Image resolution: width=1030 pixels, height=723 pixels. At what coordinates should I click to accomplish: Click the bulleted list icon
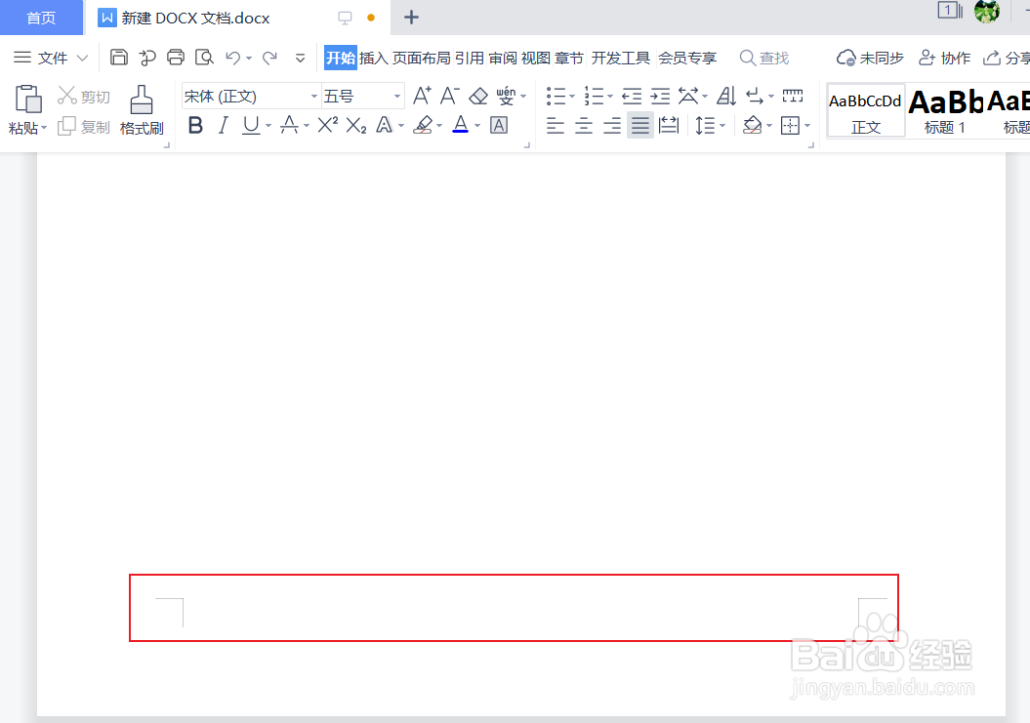[x=556, y=97]
